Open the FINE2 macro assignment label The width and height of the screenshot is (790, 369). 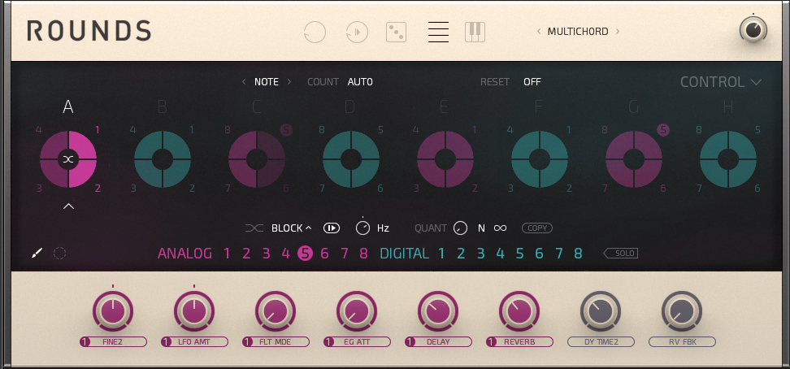(113, 342)
